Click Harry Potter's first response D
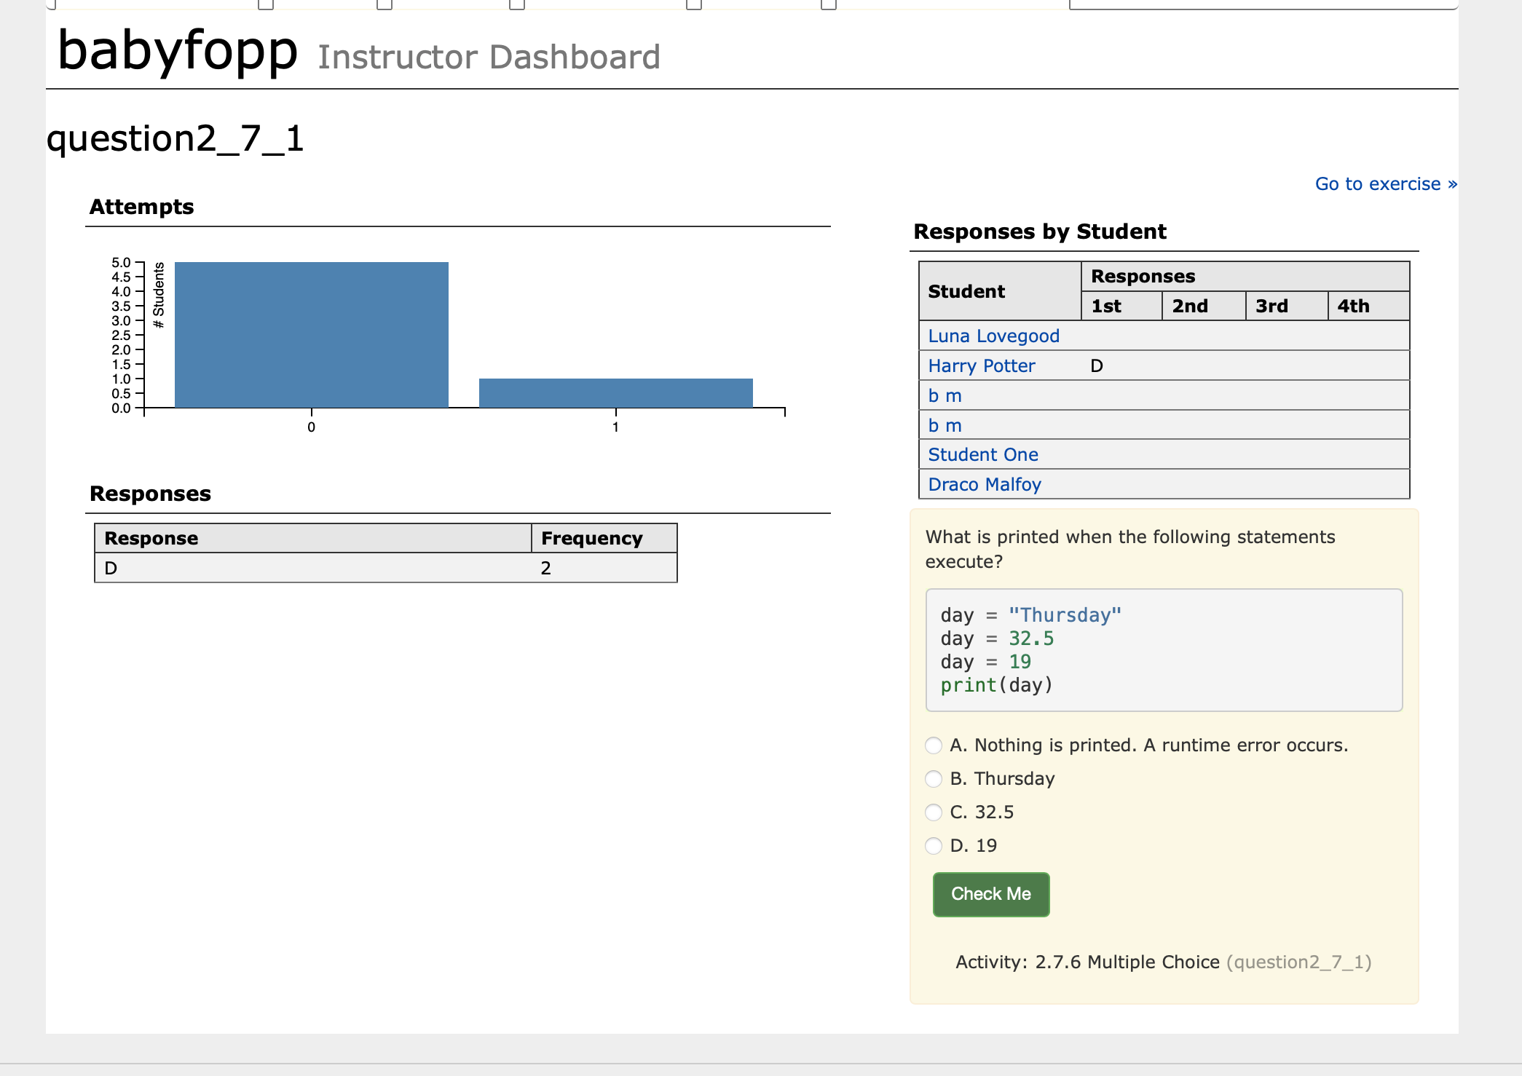Screen dimensions: 1522x1076 point(1097,366)
